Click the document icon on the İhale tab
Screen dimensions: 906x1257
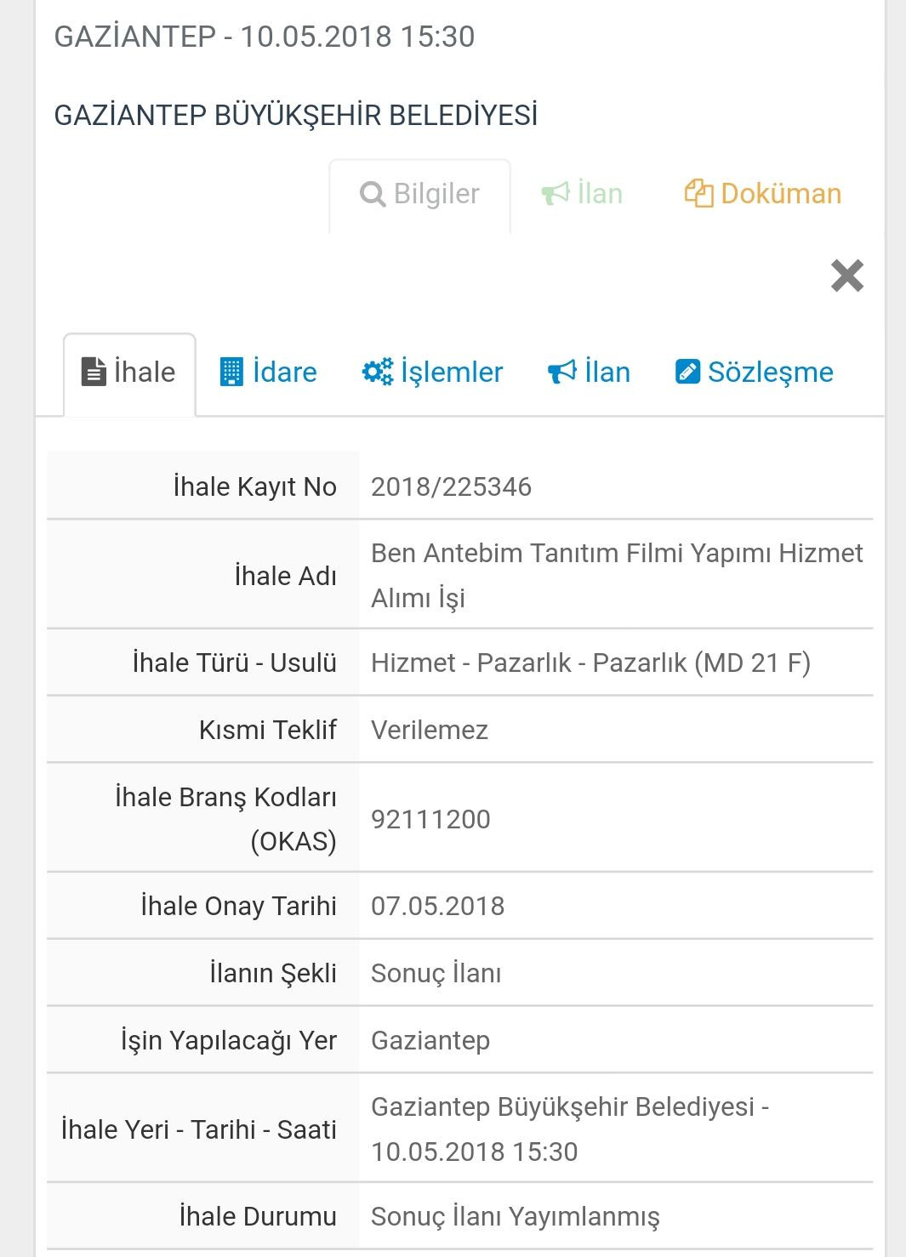pyautogui.click(x=94, y=372)
